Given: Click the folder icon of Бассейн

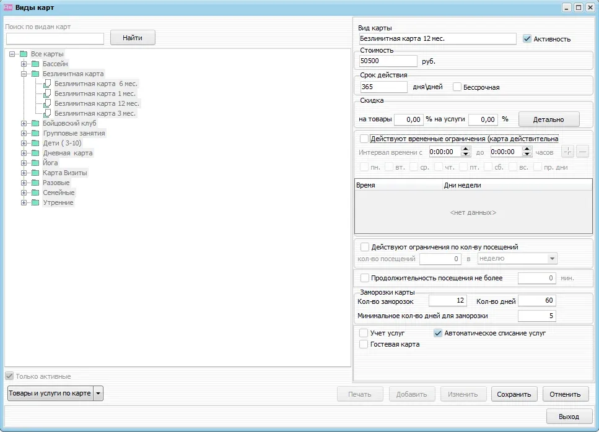Looking at the screenshot, I should point(35,64).
